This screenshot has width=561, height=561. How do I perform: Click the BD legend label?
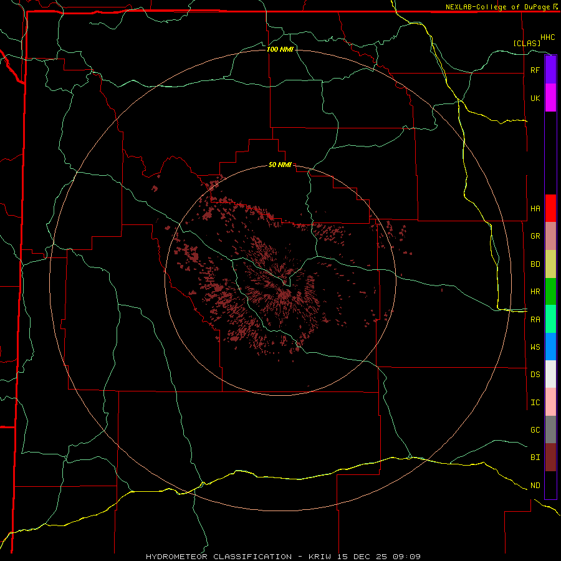click(x=535, y=264)
